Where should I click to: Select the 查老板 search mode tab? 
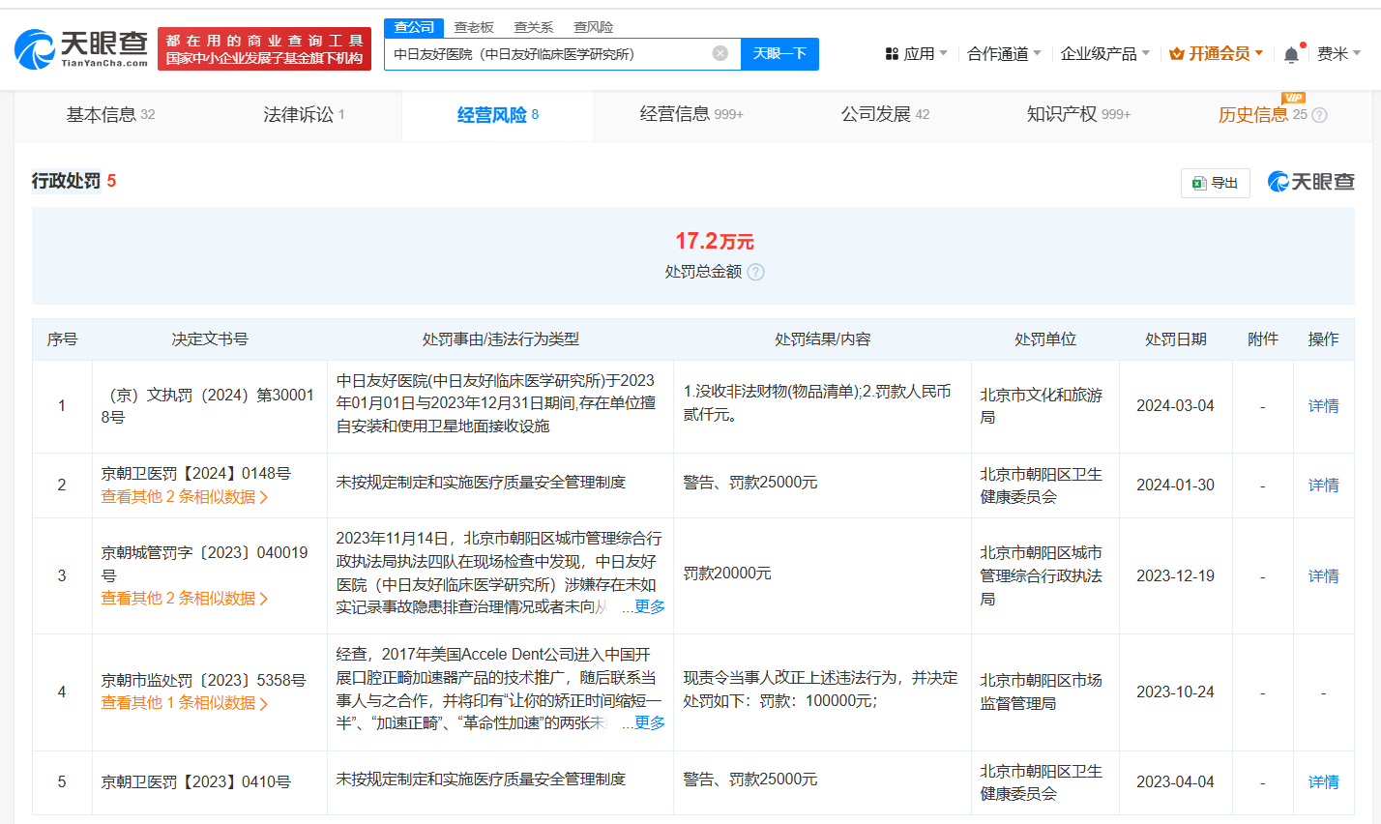click(474, 27)
